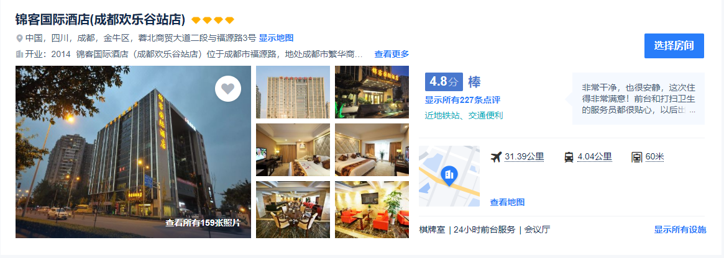This screenshot has height=258, width=724.
Task: Expand all facilities via 显示所有设施
Action: (x=680, y=229)
